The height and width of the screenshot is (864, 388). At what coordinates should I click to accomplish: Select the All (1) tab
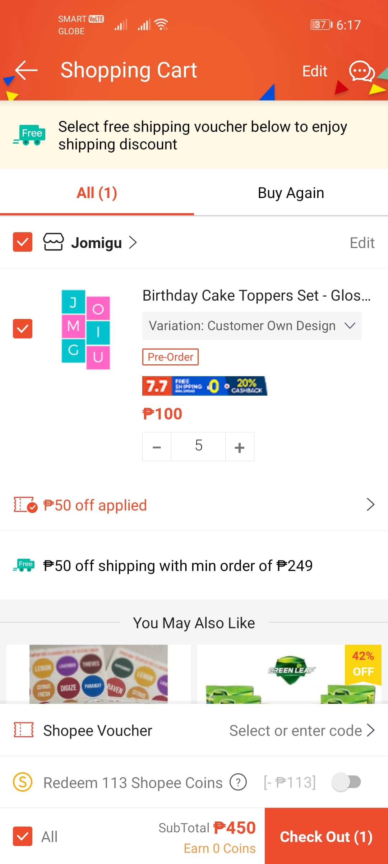[97, 193]
